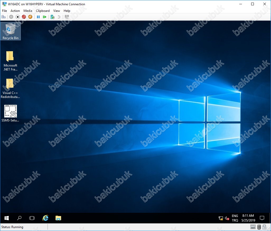This screenshot has height=231, width=271.
Task: Open the View menu
Action: click(x=57, y=11)
